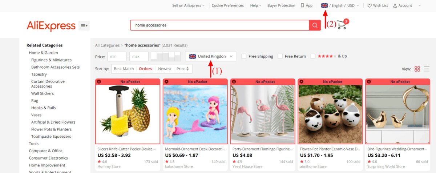436x173 pixels.
Task: Sort results by Best Match
Action: click(x=124, y=69)
